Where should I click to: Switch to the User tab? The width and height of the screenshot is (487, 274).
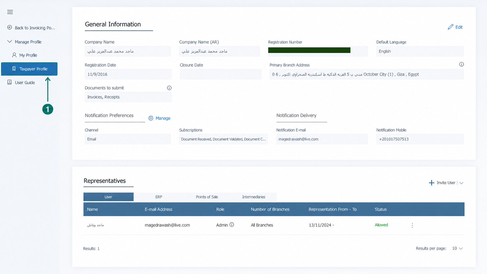pos(108,197)
